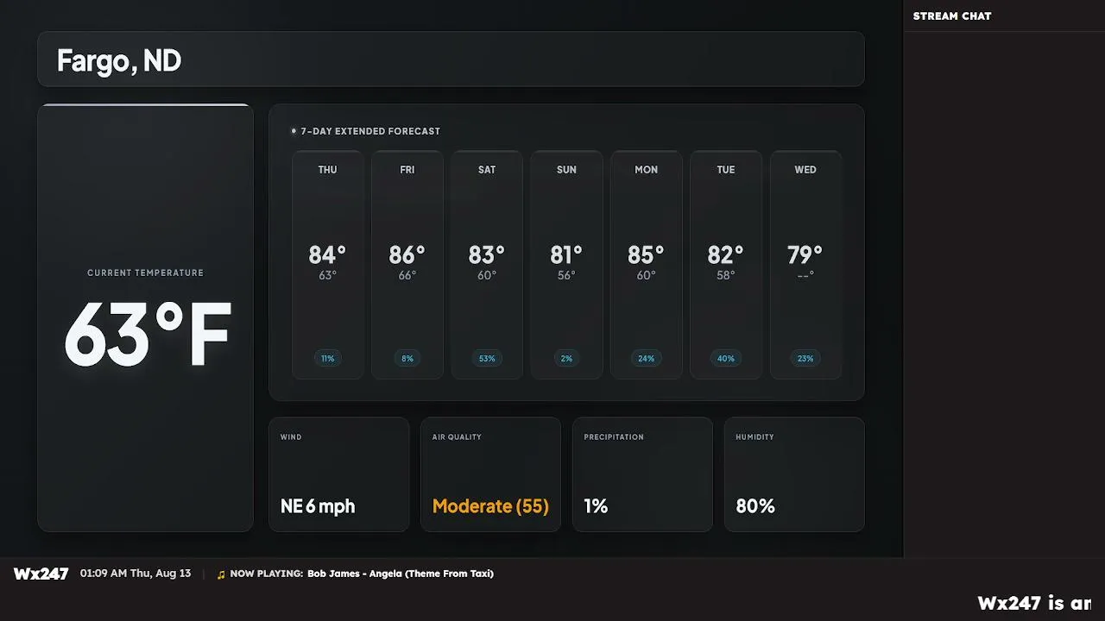This screenshot has width=1105, height=621.
Task: Click the AIR QUALITY card label
Action: pos(457,437)
